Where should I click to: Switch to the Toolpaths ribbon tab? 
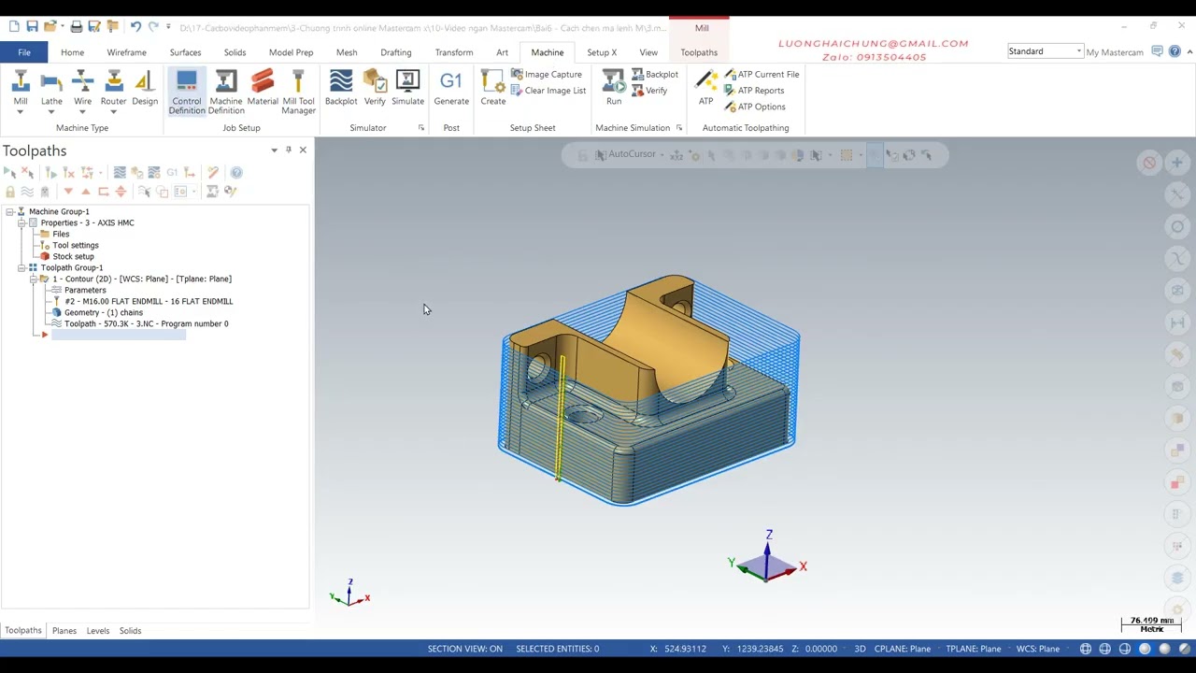click(699, 52)
